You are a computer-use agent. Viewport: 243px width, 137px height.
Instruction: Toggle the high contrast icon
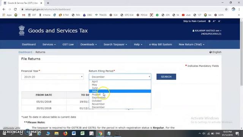(x=209, y=21)
